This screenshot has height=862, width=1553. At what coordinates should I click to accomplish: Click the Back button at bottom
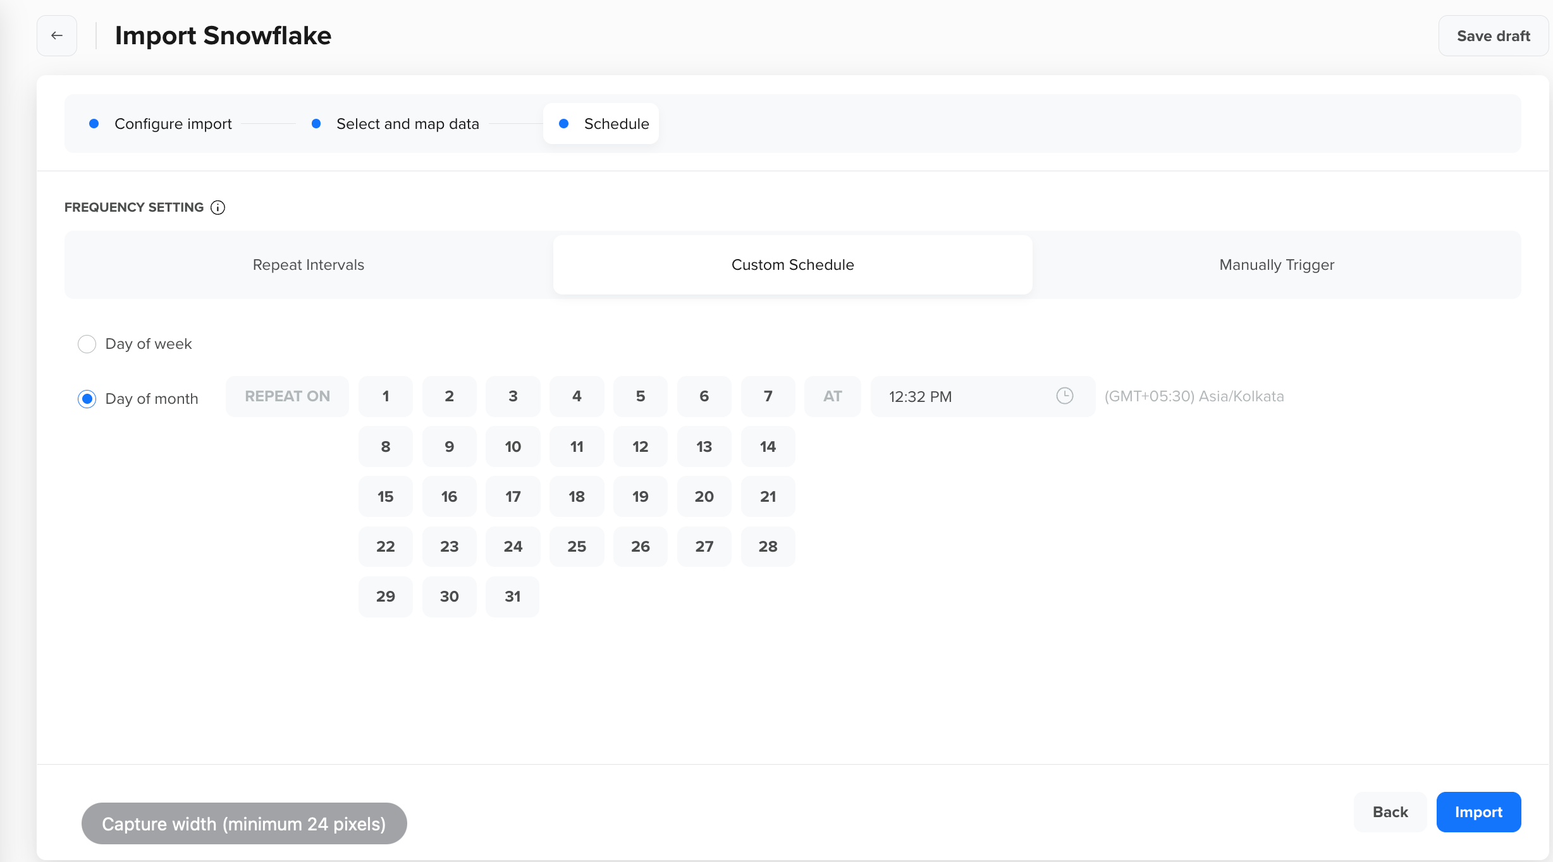[1389, 812]
